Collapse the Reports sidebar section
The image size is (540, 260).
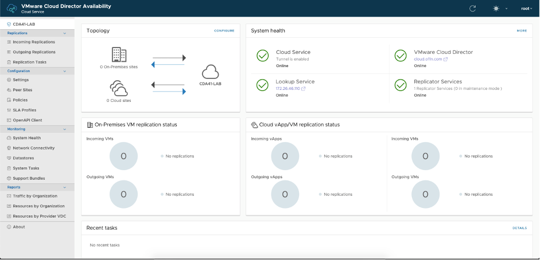pyautogui.click(x=64, y=187)
